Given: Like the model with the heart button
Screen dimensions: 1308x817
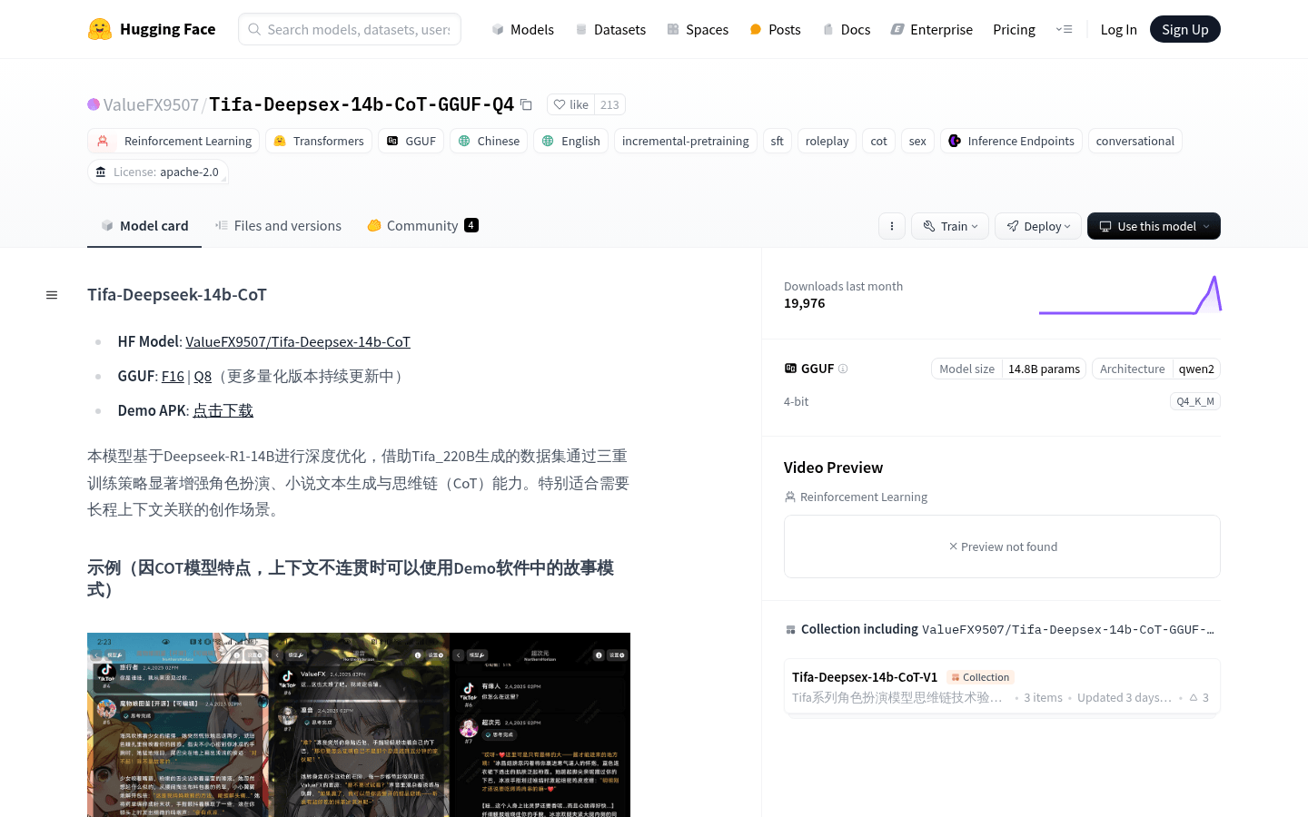Looking at the screenshot, I should point(571,104).
